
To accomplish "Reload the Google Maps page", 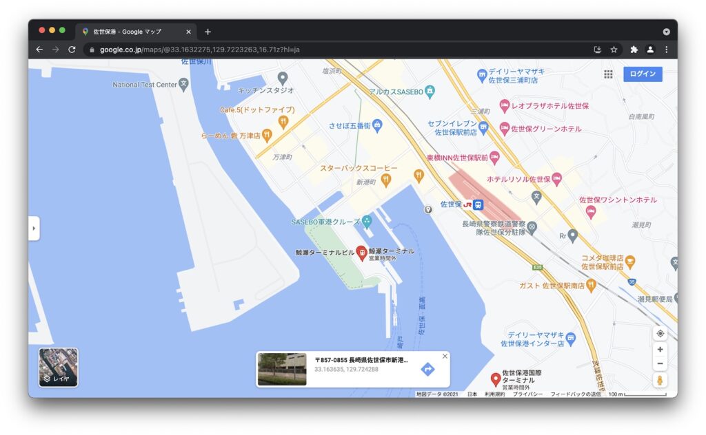I will pos(72,50).
